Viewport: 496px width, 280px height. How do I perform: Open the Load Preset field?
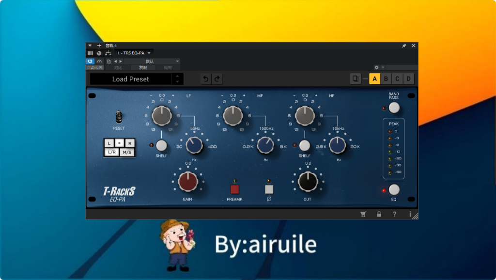coord(131,79)
